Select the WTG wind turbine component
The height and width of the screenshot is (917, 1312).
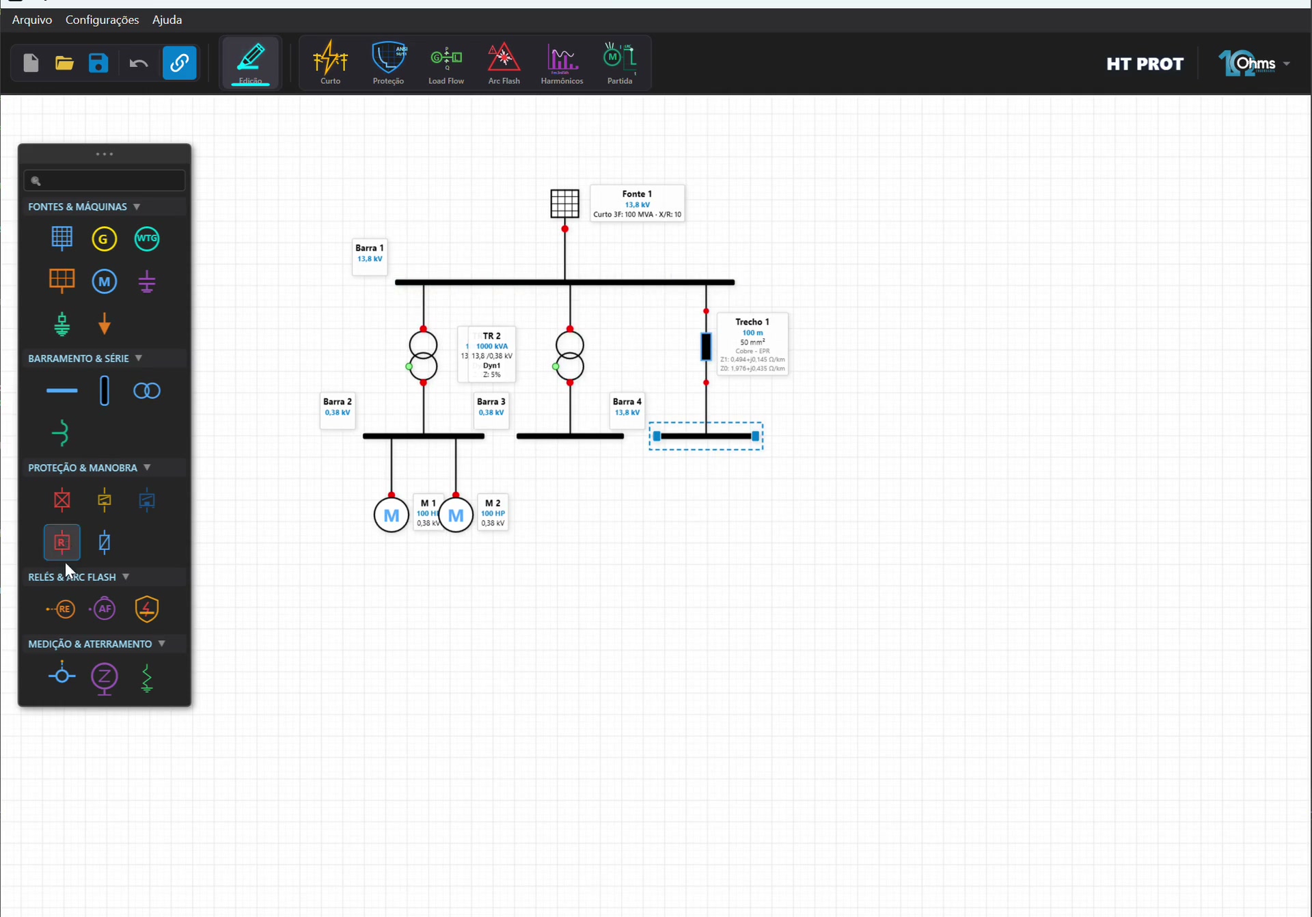[x=147, y=238]
